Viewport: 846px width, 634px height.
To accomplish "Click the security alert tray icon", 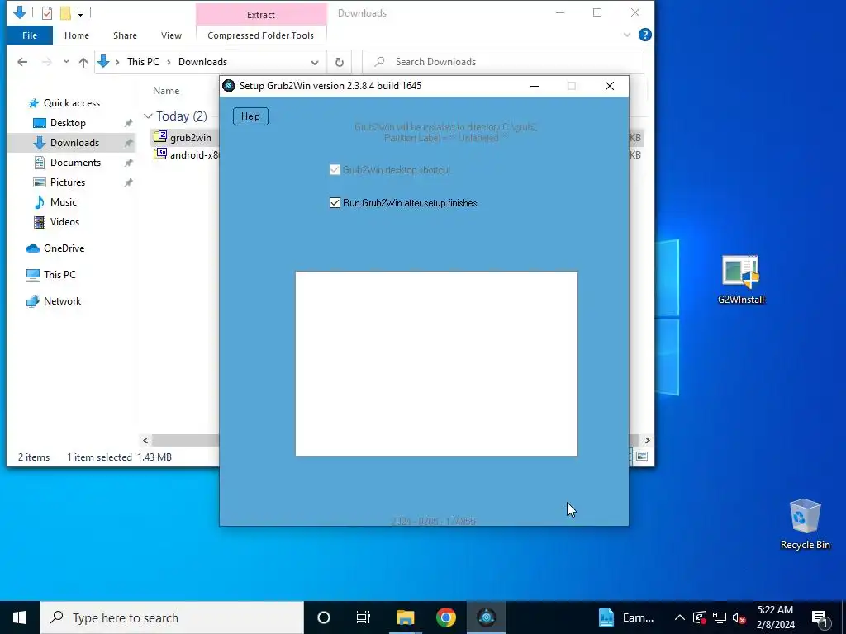I will [700, 617].
